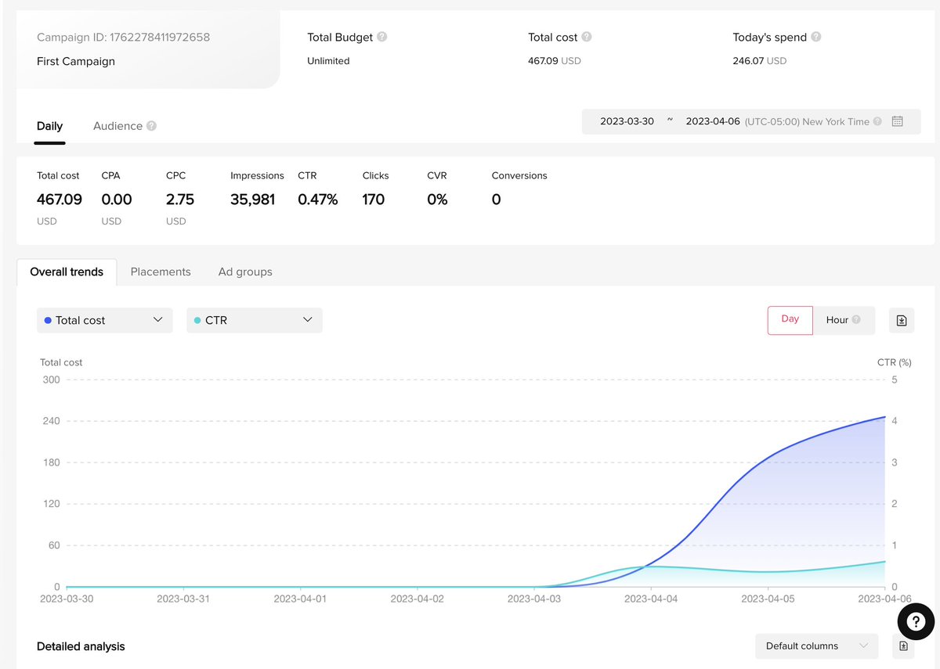The width and height of the screenshot is (940, 669).
Task: Click the CPA value 0.00
Action: (x=117, y=200)
